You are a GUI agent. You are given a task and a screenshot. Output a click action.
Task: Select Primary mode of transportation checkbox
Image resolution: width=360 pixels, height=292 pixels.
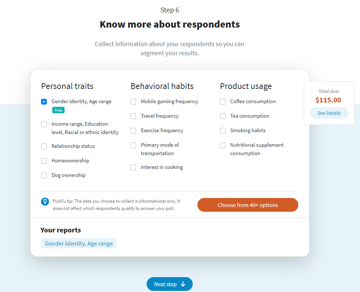pos(133,145)
